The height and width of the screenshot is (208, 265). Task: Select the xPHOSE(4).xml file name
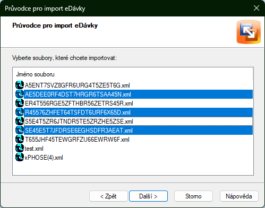tap(44, 158)
